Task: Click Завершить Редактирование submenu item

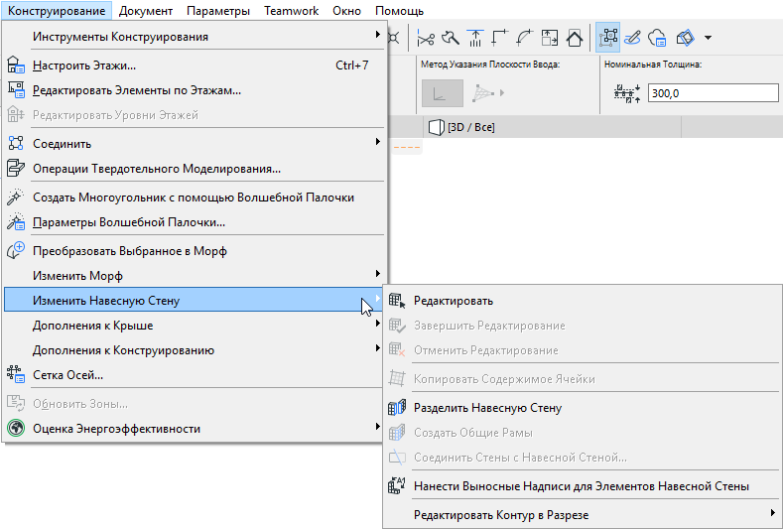Action: click(583, 326)
